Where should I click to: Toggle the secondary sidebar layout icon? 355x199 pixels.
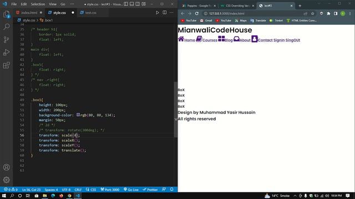pyautogui.click(x=138, y=4)
